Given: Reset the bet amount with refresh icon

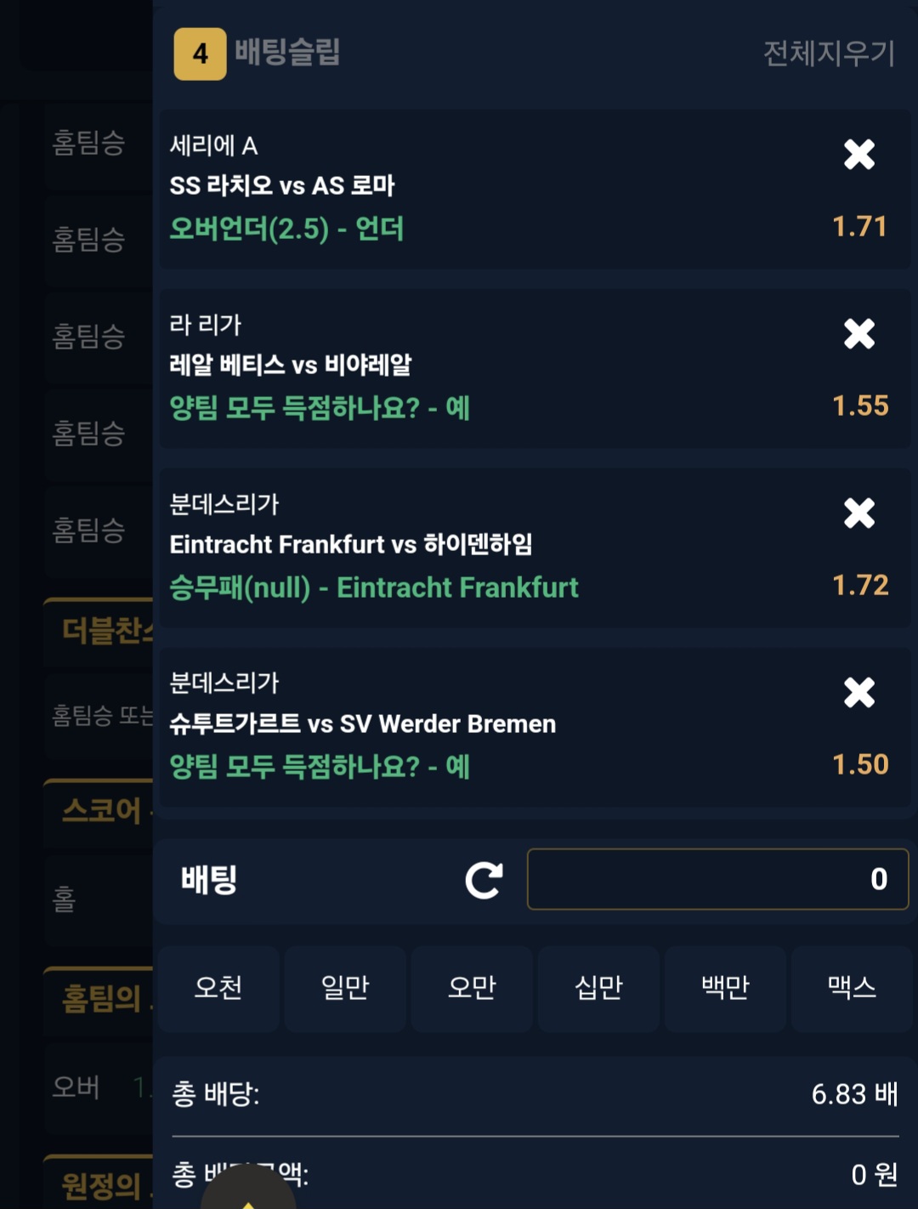Looking at the screenshot, I should (x=484, y=880).
